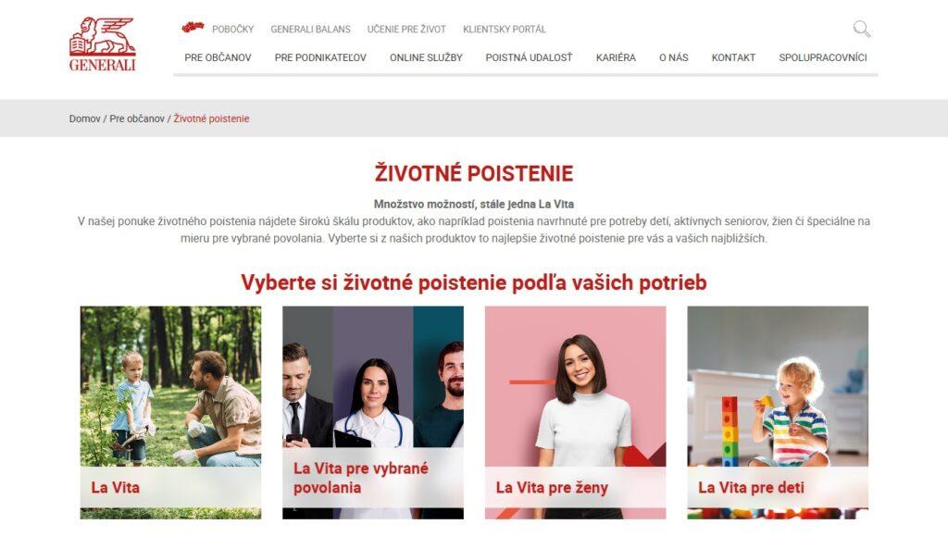Viewport: 948px width, 537px height.
Task: Open search with the magnifier icon
Action: pyautogui.click(x=862, y=29)
